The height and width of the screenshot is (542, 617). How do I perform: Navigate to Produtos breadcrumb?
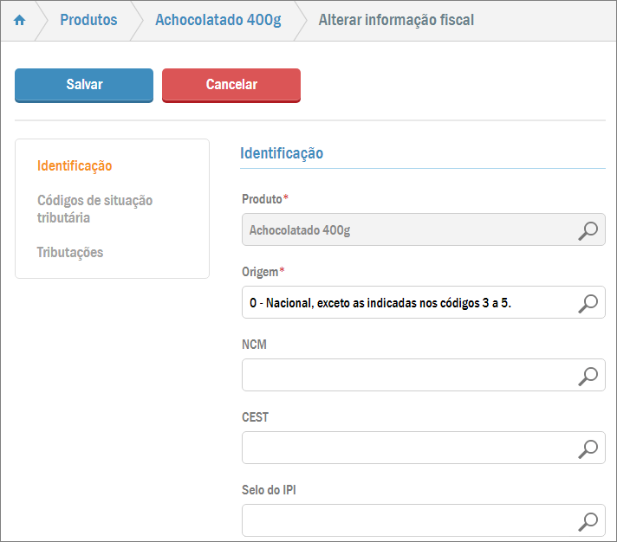point(88,20)
